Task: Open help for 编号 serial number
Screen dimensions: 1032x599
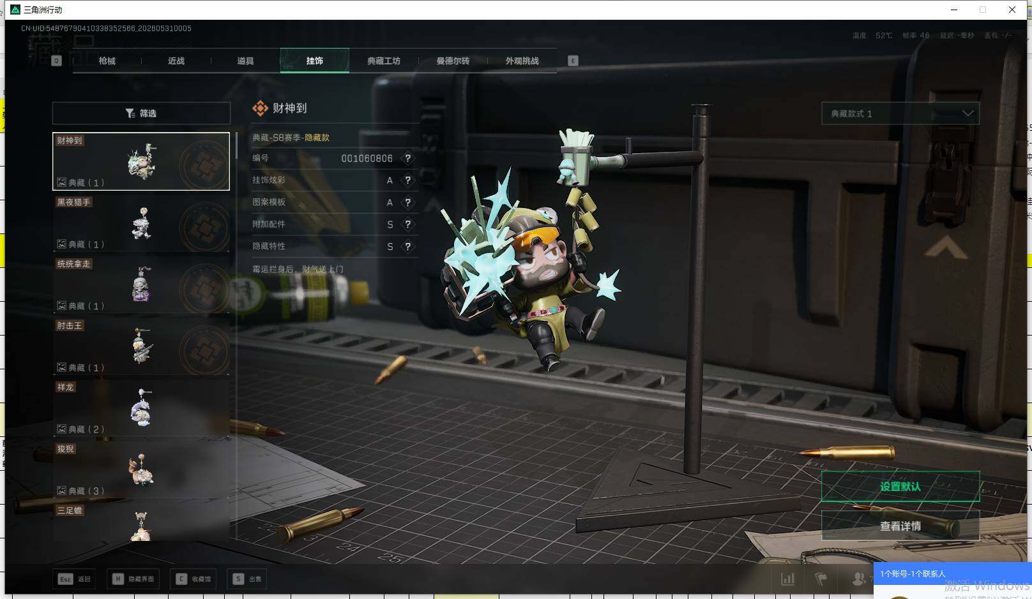Action: pos(407,158)
